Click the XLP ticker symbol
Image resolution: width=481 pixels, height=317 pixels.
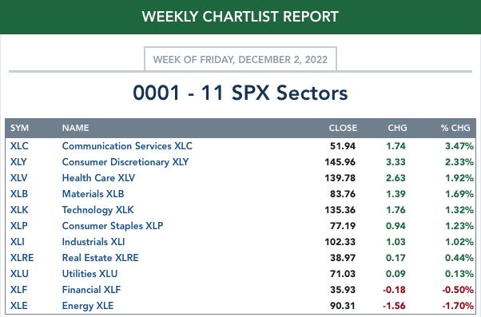click(x=18, y=226)
